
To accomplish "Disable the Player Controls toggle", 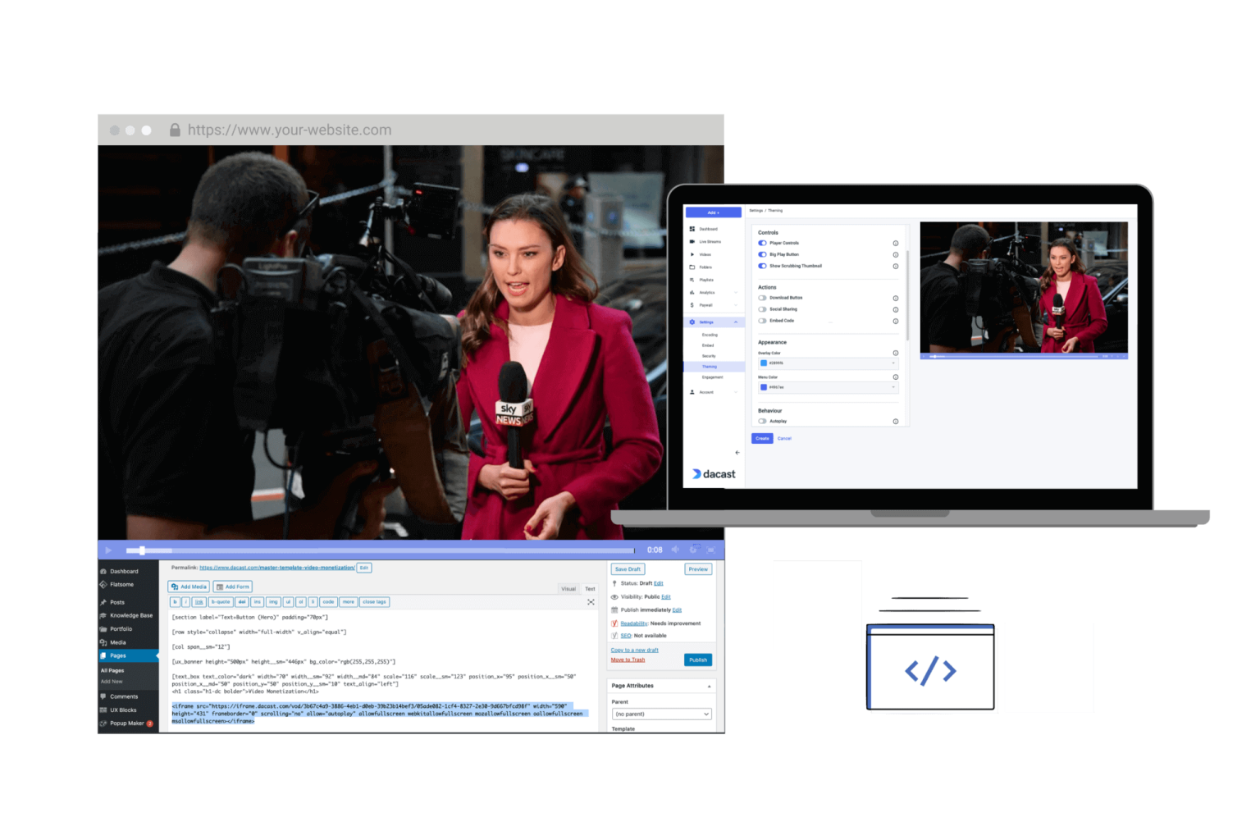I will click(x=762, y=244).
